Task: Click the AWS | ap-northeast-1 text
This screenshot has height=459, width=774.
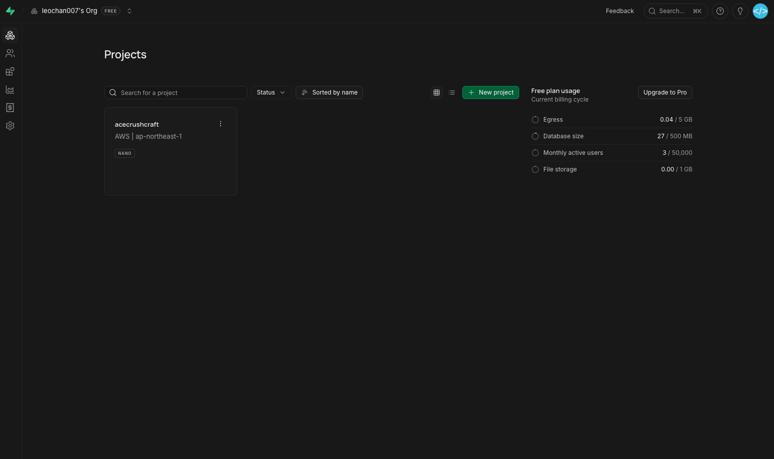Action: pyautogui.click(x=149, y=136)
